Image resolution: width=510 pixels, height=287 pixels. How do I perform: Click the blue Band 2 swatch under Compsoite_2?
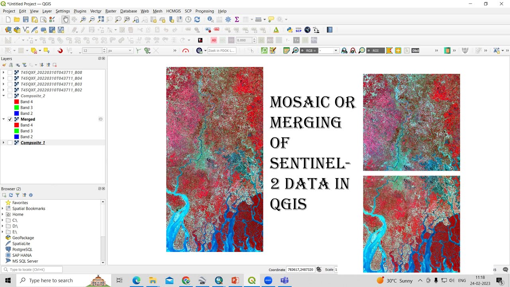(17, 114)
